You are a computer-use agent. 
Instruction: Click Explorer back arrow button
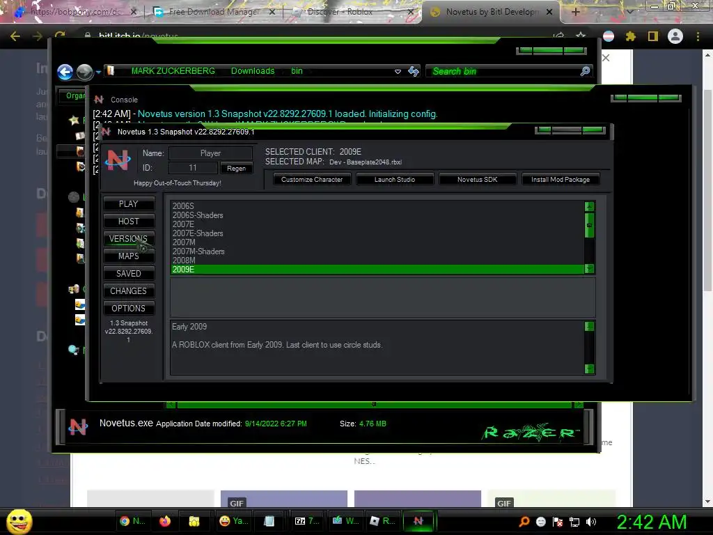tap(65, 72)
